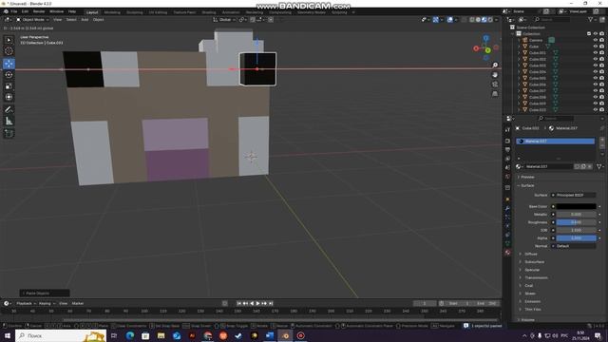Open the Object Mode dropdown
The height and width of the screenshot is (342, 608).
point(32,19)
